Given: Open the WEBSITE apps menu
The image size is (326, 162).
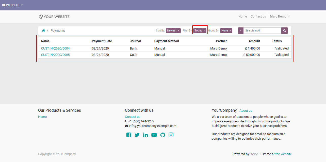Looking at the screenshot, I should 12,5.
